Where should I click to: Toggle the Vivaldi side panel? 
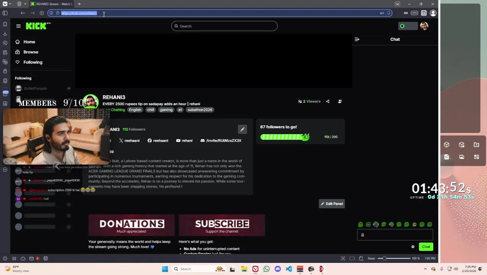[5, 13]
